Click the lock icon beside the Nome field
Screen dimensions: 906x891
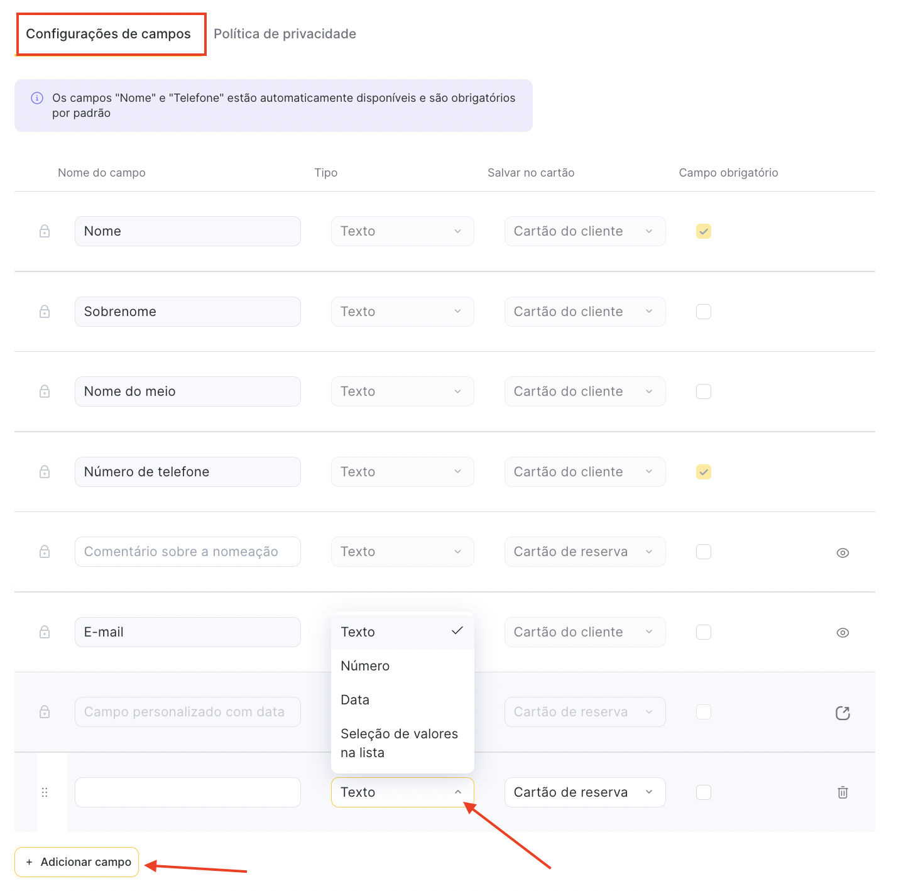click(45, 231)
